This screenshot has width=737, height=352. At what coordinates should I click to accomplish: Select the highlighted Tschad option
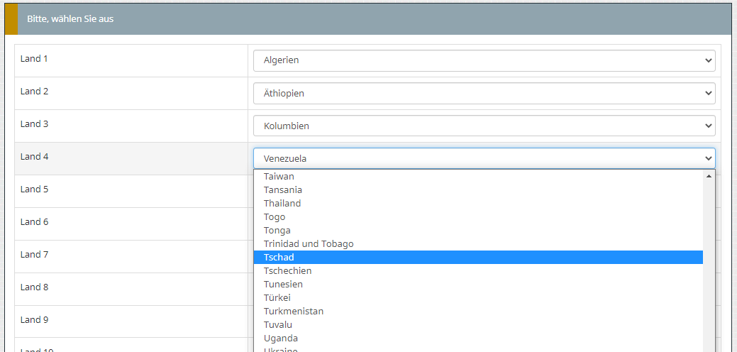click(x=279, y=257)
